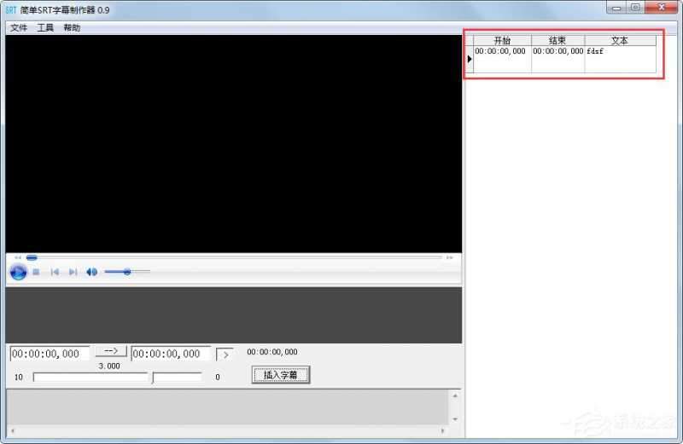
Task: Click the video seek bar track
Action: 239,257
